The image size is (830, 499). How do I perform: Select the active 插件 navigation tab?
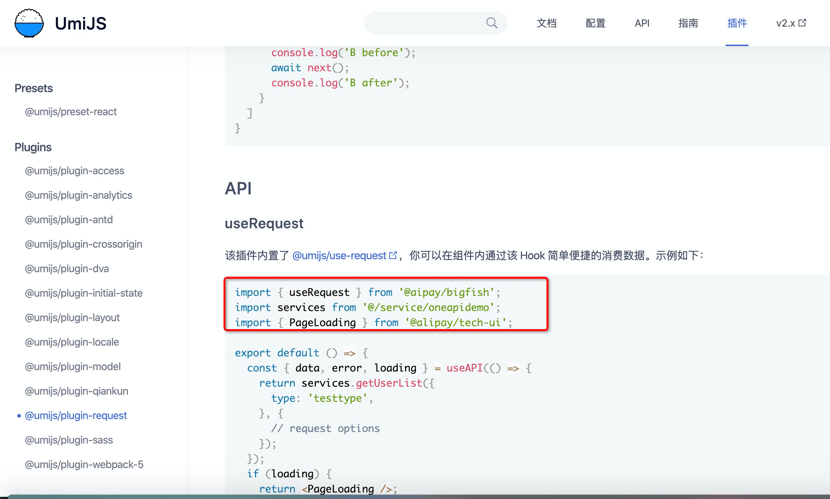737,23
